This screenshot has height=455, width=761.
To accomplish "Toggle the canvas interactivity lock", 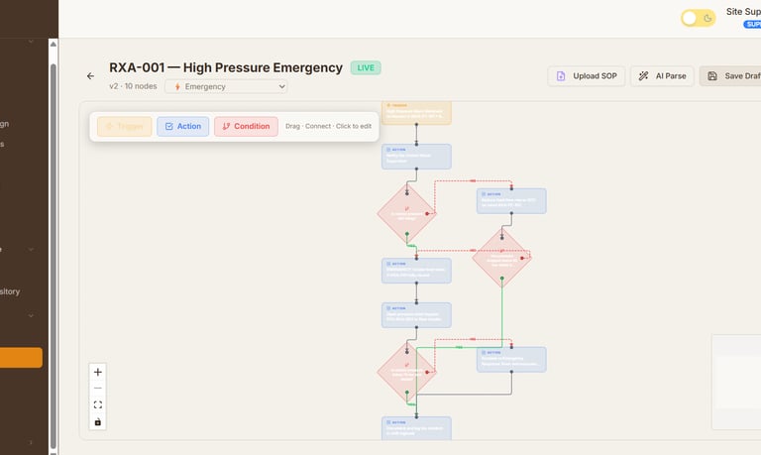I will pos(97,422).
